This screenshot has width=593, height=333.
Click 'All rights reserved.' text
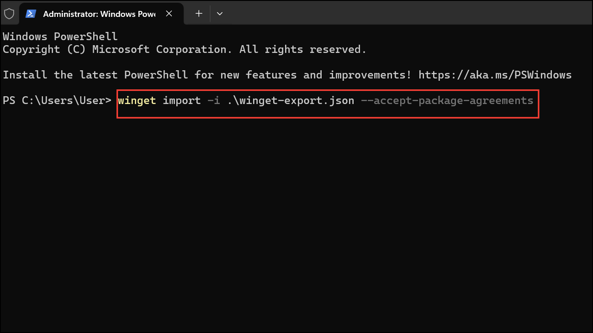coord(303,49)
